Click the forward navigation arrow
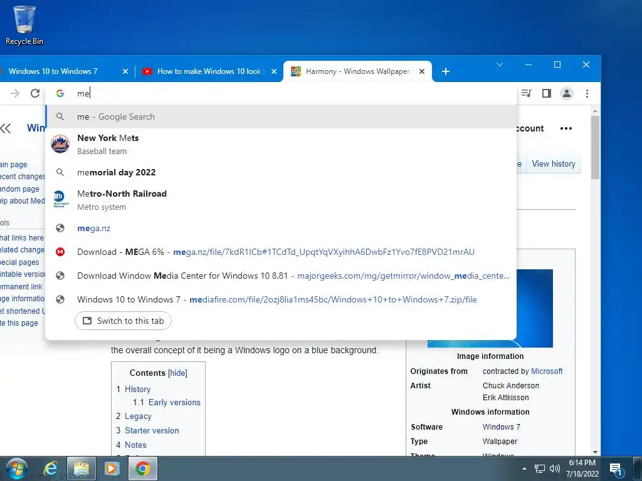The height and width of the screenshot is (481, 642). 15,93
